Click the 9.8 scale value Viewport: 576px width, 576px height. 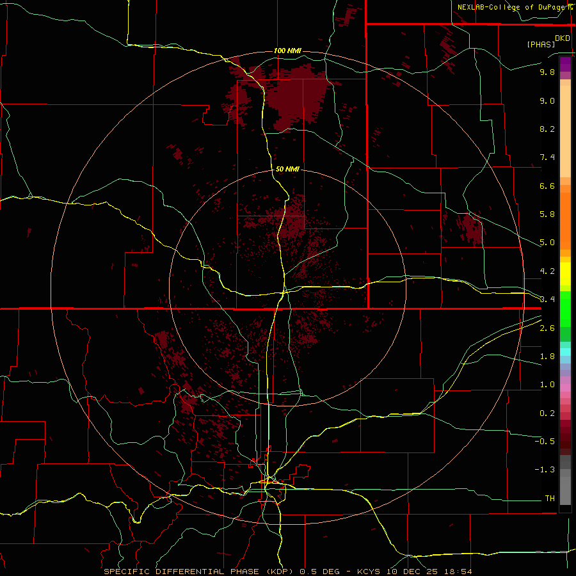547,72
